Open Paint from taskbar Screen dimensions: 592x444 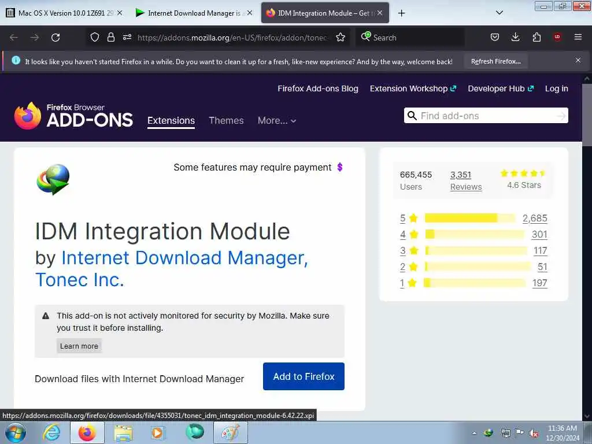[x=230, y=432]
